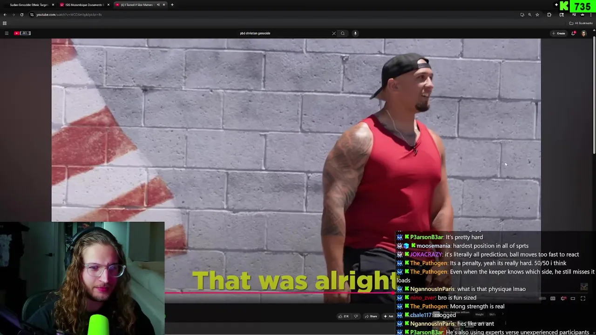Click chat username moosemania
The width and height of the screenshot is (596, 335).
click(433, 246)
